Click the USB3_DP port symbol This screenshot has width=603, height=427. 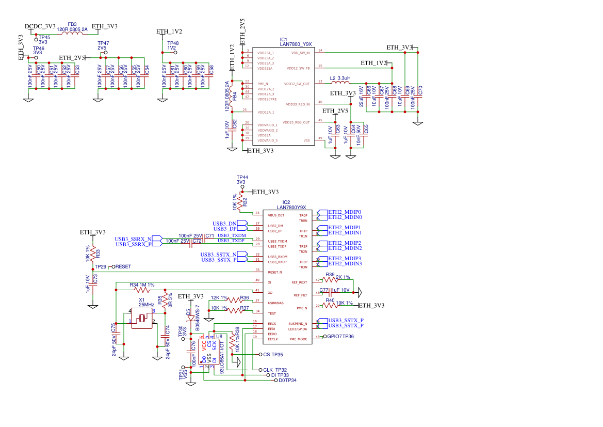pyautogui.click(x=242, y=229)
